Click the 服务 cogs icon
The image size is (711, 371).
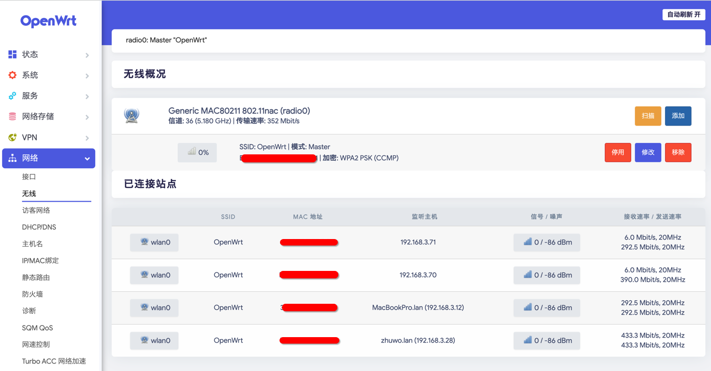(12, 96)
